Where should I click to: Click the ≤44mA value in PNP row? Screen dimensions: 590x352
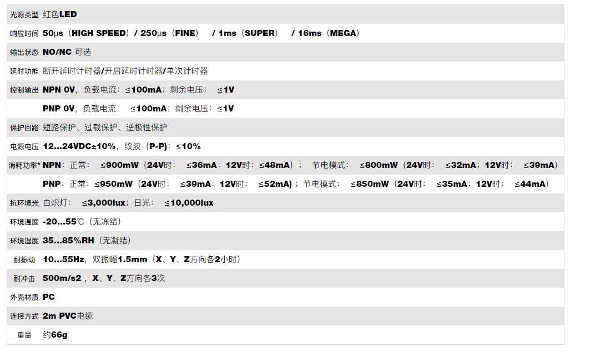(530, 183)
